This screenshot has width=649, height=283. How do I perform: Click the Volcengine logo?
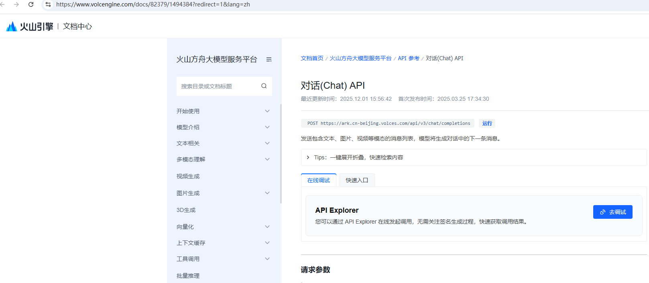tap(30, 26)
